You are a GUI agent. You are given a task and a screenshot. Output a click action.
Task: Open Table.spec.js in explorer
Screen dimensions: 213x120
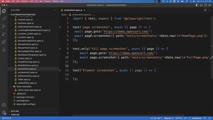pyautogui.click(x=24, y=79)
